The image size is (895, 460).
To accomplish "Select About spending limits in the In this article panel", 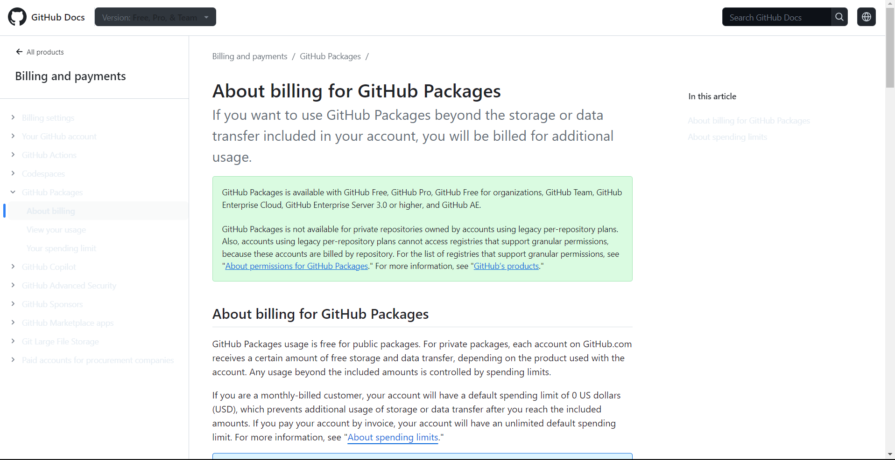I will pos(727,137).
